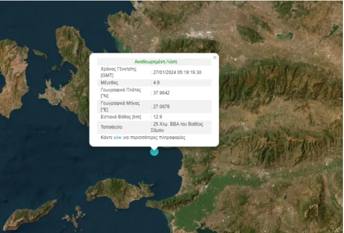This screenshot has width=344, height=233.
Task: Select the origin time 27/01/2024 05:19:19.30
Action: 177,72
